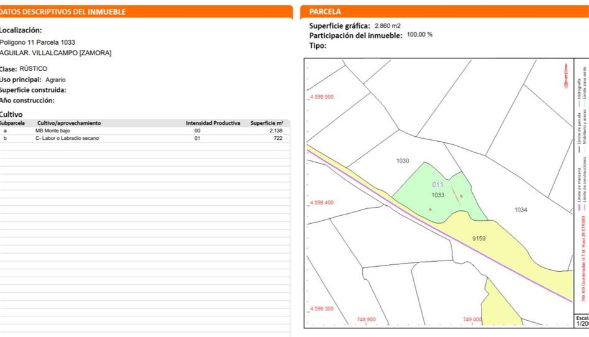The height and width of the screenshot is (337, 589).
Task: Click coordinate label 4.598.400 on the map
Action: coord(321,202)
